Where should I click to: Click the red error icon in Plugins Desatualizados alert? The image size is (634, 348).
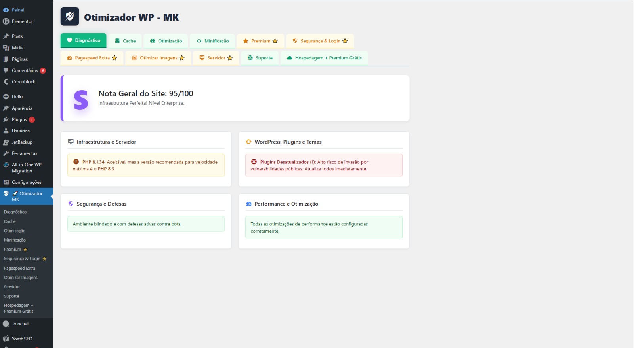(x=254, y=162)
